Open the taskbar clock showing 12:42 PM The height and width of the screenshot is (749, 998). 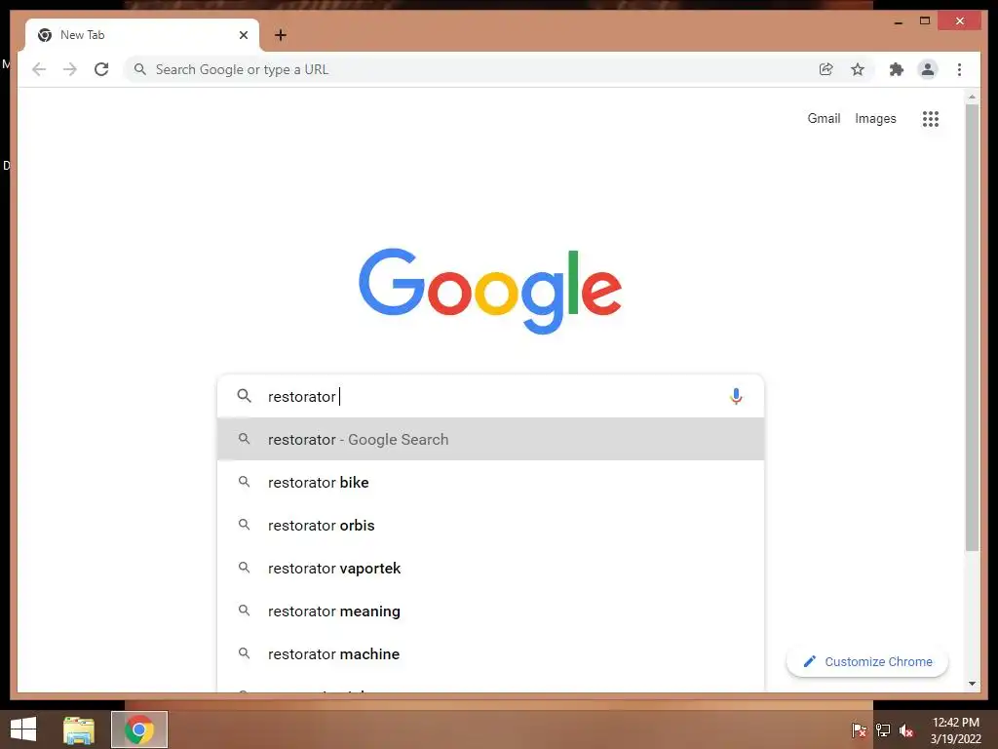coord(955,730)
